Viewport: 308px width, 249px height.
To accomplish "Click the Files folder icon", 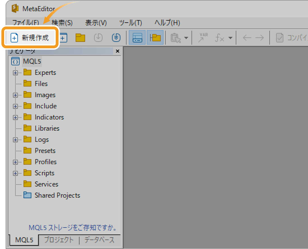I will (27, 83).
